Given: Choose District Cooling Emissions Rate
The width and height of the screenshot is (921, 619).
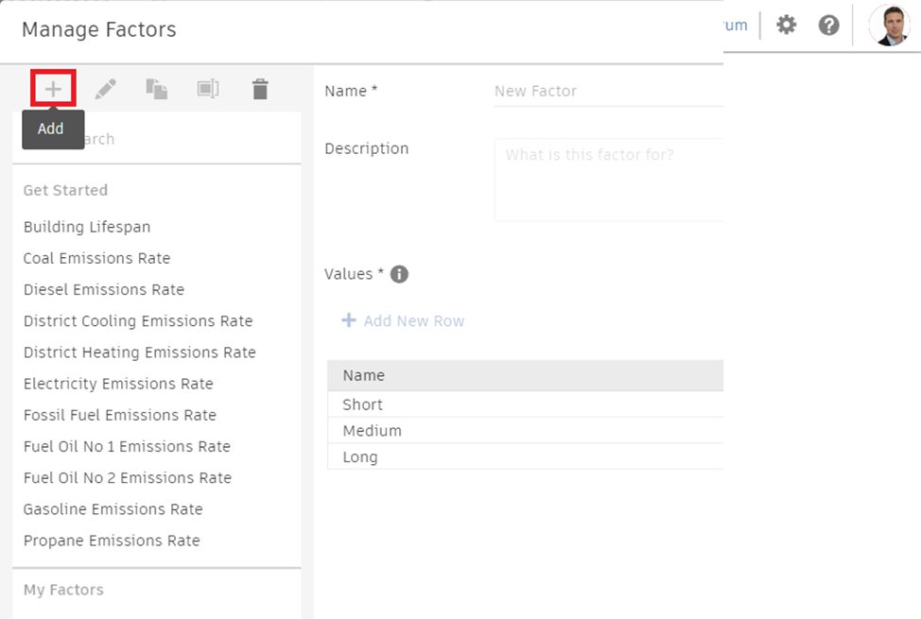Looking at the screenshot, I should [x=138, y=320].
